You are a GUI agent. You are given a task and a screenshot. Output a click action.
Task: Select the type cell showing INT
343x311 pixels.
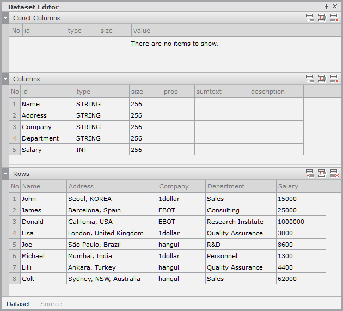tap(101, 150)
